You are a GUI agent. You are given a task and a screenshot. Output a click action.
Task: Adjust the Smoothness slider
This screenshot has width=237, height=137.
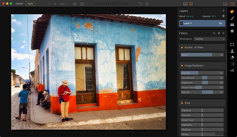point(202,78)
